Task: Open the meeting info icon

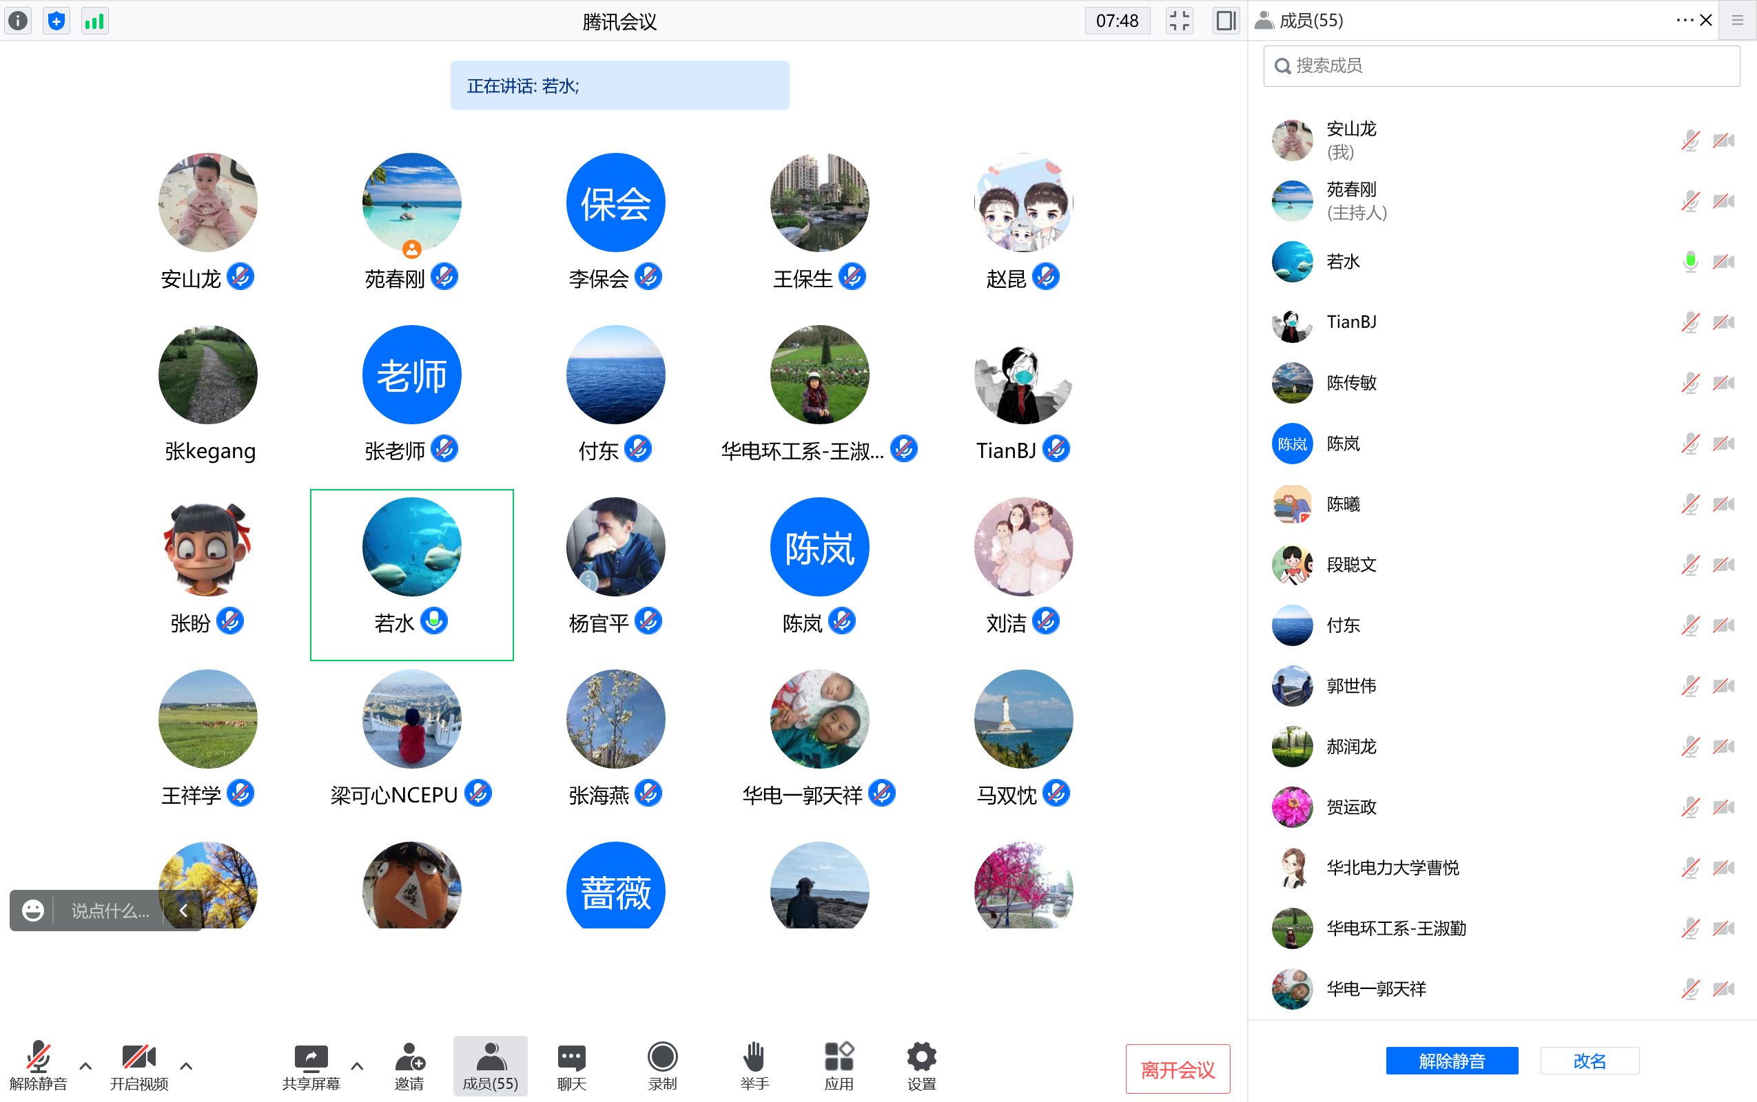Action: [x=18, y=21]
